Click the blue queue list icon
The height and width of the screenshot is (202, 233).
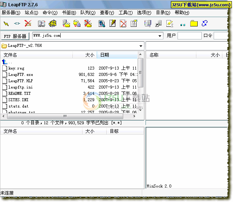click(148, 23)
